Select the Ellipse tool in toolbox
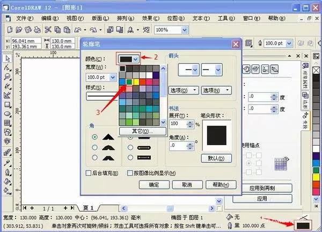The image size is (322, 232). pos(8,114)
